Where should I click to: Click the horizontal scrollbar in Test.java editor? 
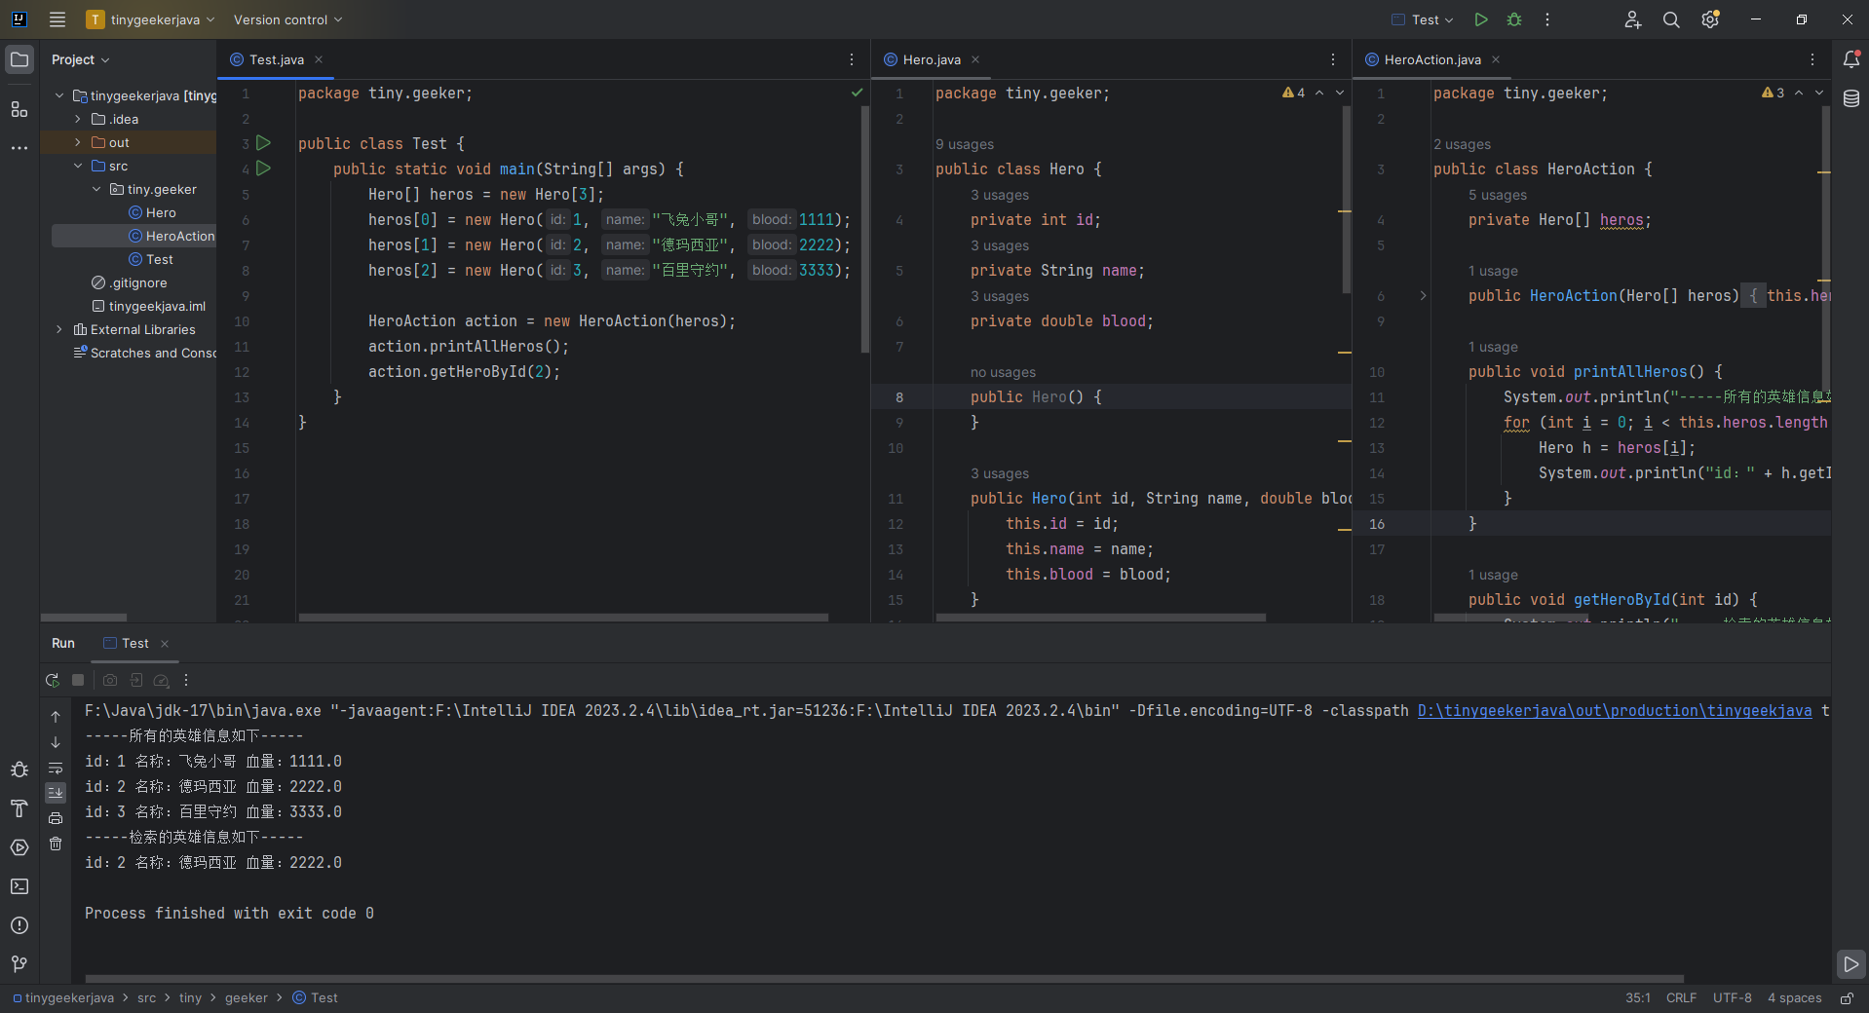(x=563, y=618)
